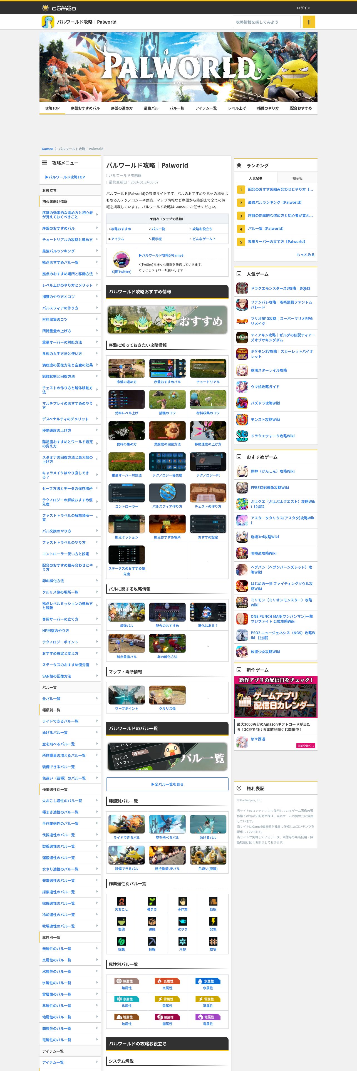Click the 闇属性 element badge
The width and height of the screenshot is (357, 1071).
tap(167, 1017)
